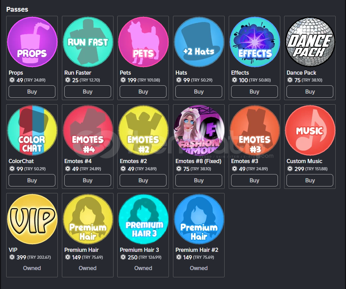The height and width of the screenshot is (289, 346).
Task: Open the ColorChat title link
Action: pyautogui.click(x=21, y=161)
